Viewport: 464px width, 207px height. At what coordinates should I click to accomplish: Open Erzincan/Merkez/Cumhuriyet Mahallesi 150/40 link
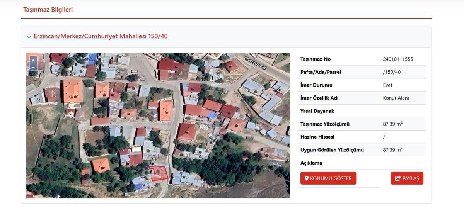click(x=101, y=36)
